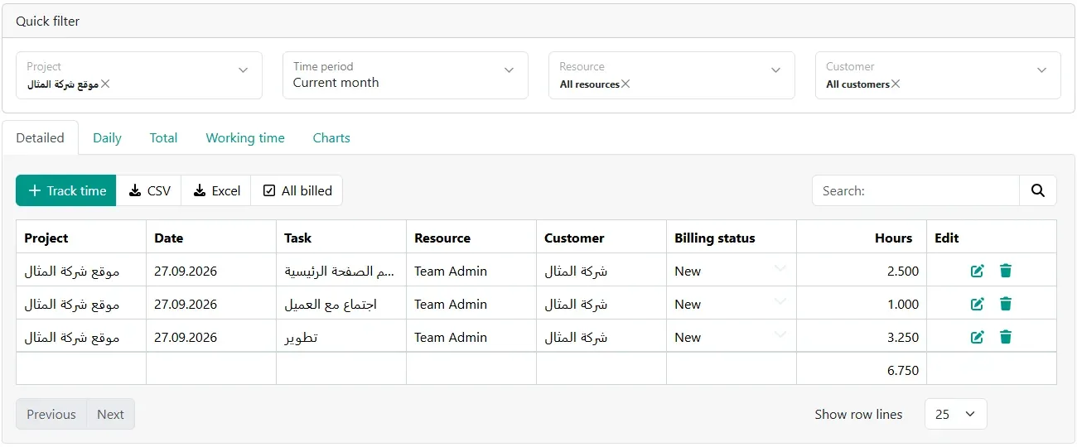This screenshot has width=1077, height=447.
Task: Change billing status of the 2.500 hours row
Action: pos(731,271)
